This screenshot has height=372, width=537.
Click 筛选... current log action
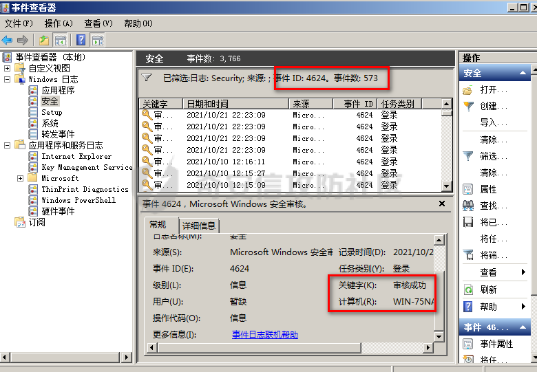tap(493, 156)
